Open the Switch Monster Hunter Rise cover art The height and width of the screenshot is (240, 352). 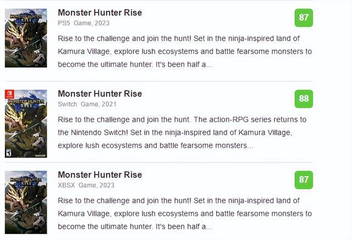coord(26,123)
